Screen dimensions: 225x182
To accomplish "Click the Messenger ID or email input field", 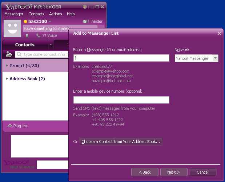I will coord(121,58).
